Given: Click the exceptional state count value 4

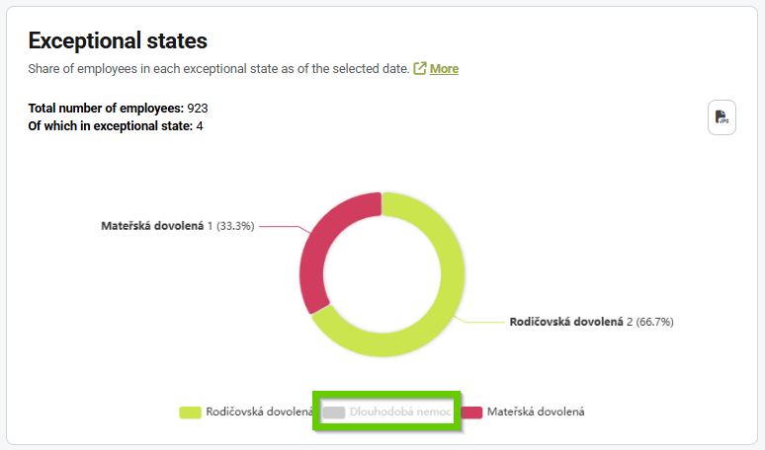Looking at the screenshot, I should (200, 125).
